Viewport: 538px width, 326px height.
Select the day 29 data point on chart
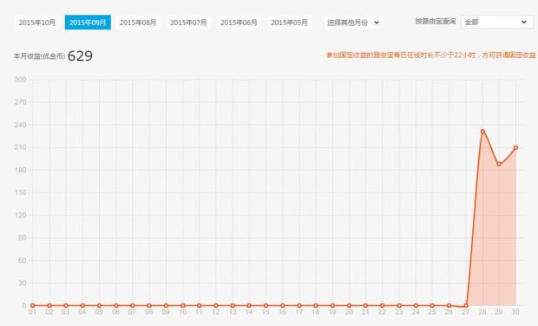pyautogui.click(x=499, y=164)
